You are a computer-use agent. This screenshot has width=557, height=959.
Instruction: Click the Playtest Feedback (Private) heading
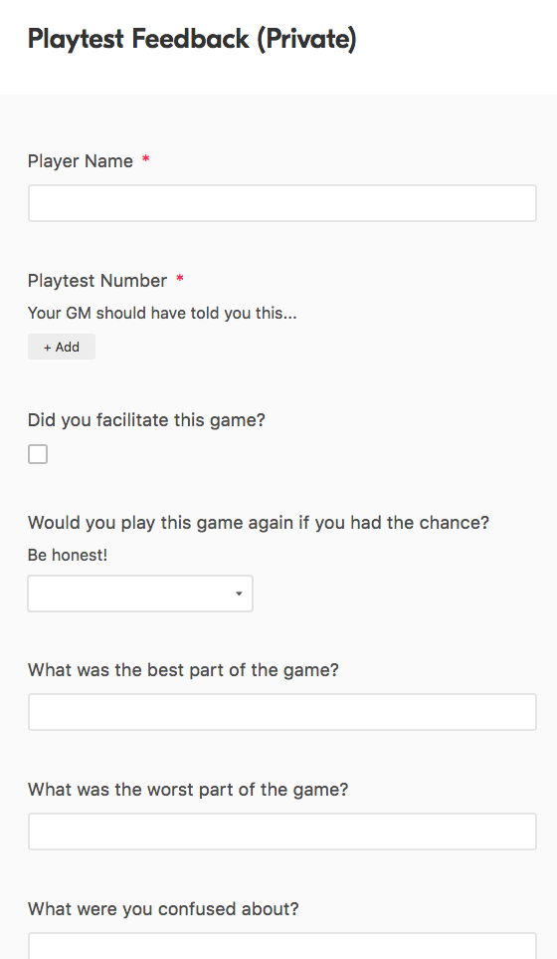click(192, 39)
